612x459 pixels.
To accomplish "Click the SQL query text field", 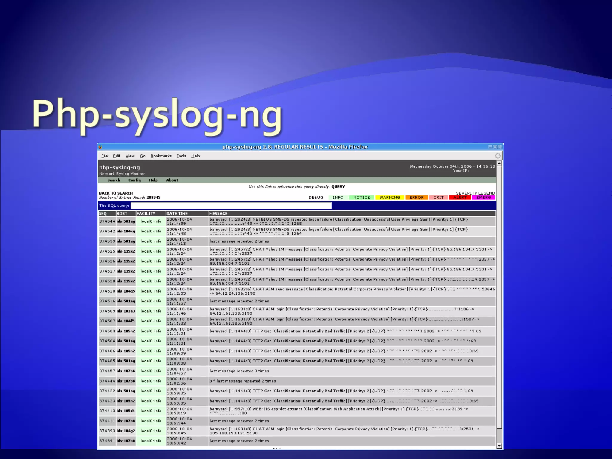I will coord(231,206).
